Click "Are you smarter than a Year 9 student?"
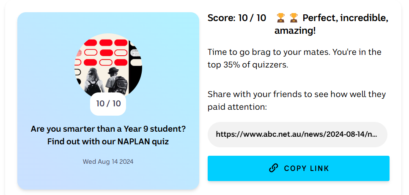 [108, 128]
